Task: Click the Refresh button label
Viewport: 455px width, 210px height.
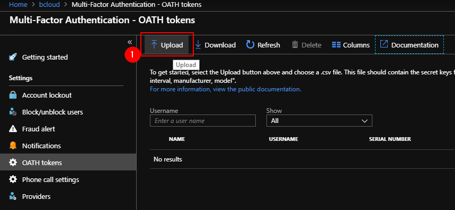Action: point(269,45)
